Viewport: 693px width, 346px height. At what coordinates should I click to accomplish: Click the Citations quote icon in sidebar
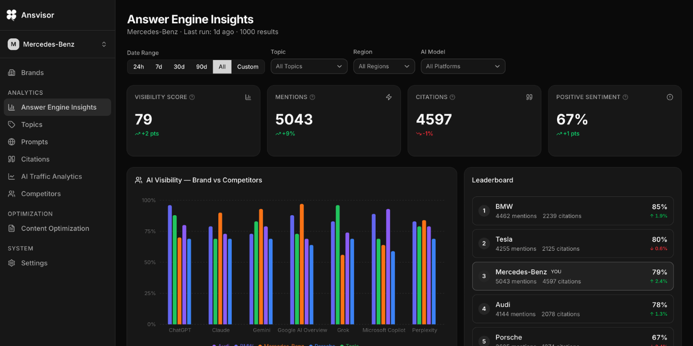pos(11,159)
